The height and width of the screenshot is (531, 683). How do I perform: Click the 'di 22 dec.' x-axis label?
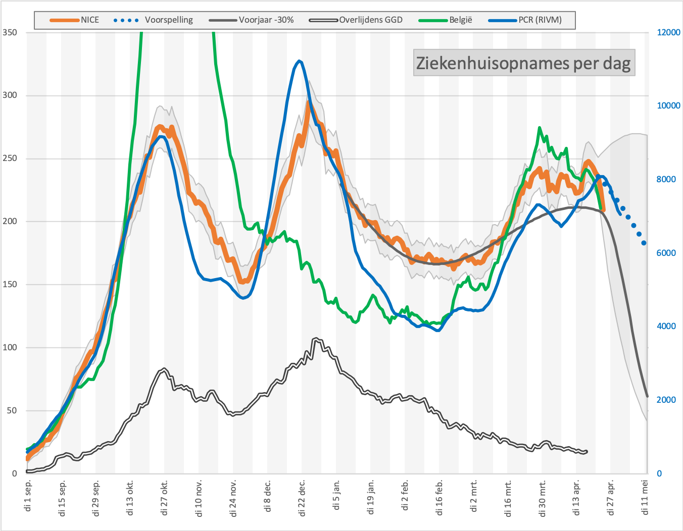(x=302, y=498)
